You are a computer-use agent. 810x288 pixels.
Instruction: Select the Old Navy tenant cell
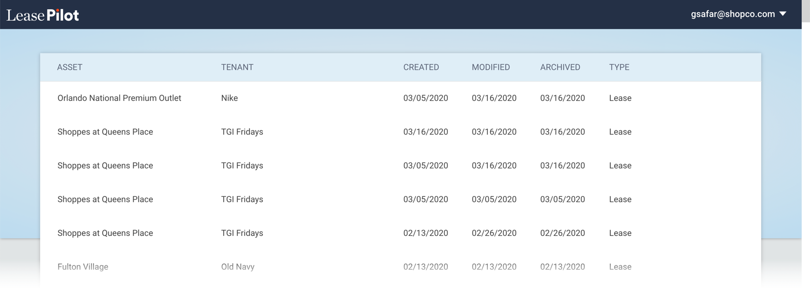click(x=238, y=267)
